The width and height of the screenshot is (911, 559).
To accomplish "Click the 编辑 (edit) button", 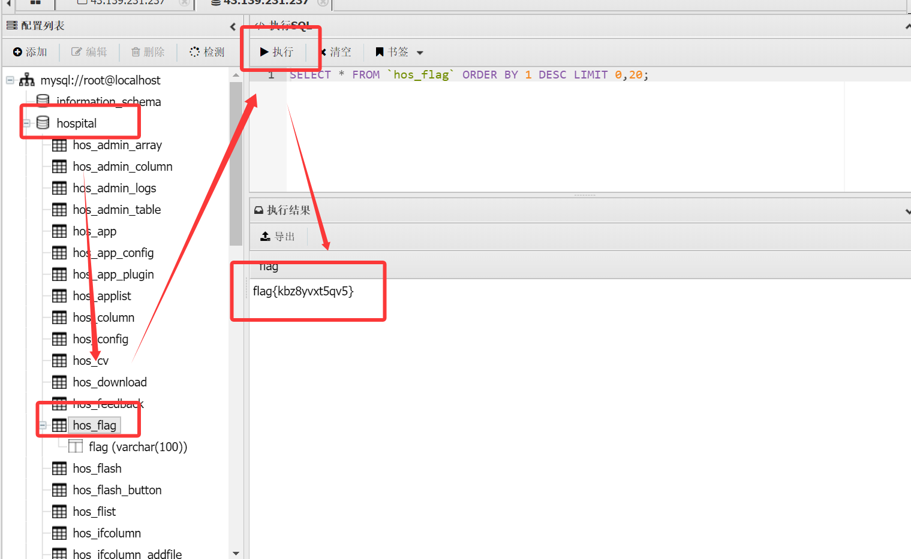I will (89, 52).
